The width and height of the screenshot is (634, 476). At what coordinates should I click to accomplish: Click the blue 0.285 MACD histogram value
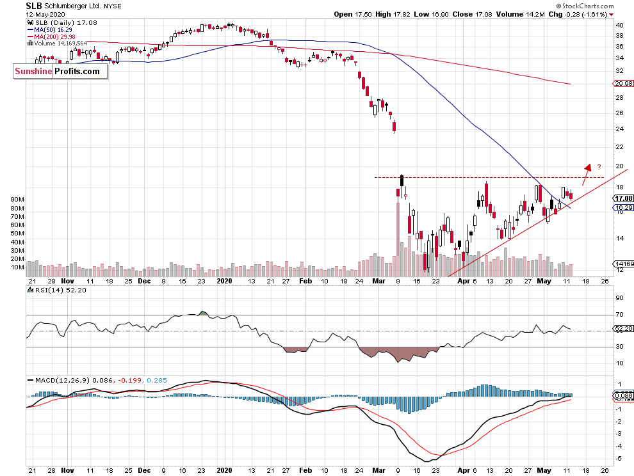157,380
